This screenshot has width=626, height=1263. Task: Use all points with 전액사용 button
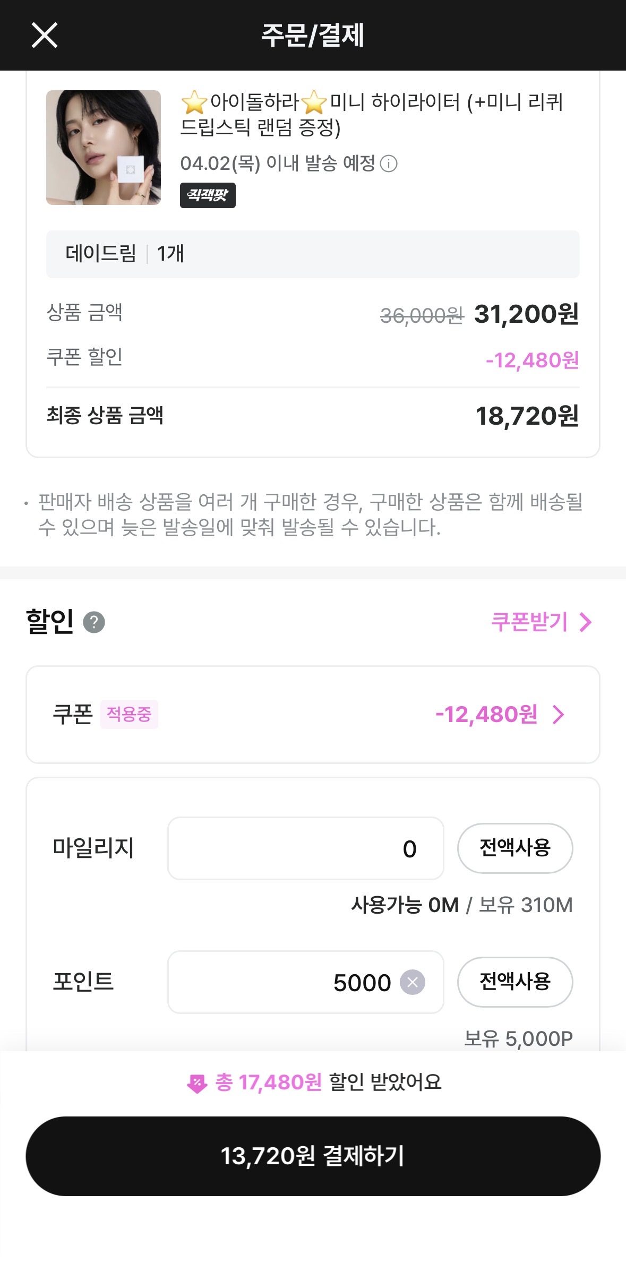(515, 982)
